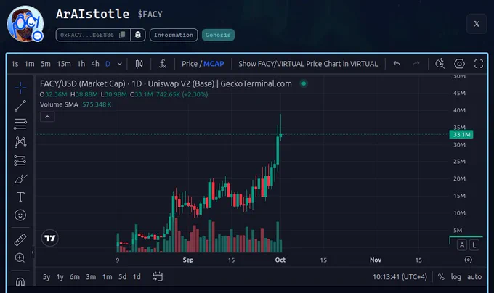Screen dimensions: 494x293
Task: Toggle the A auto-fit button
Action: (462, 245)
